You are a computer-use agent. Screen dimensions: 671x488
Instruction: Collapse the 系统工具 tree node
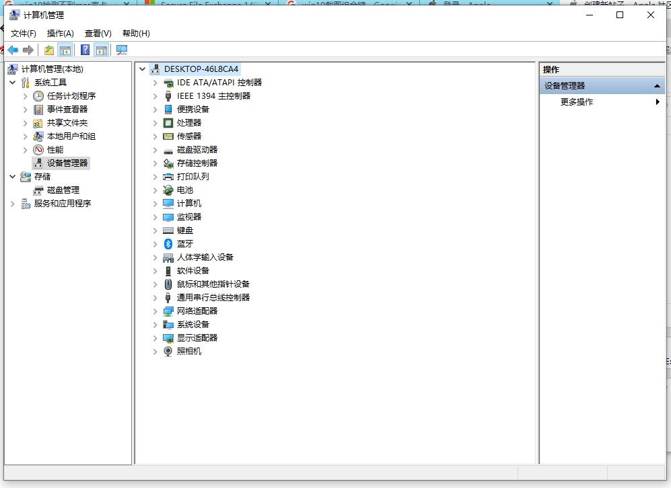(13, 82)
